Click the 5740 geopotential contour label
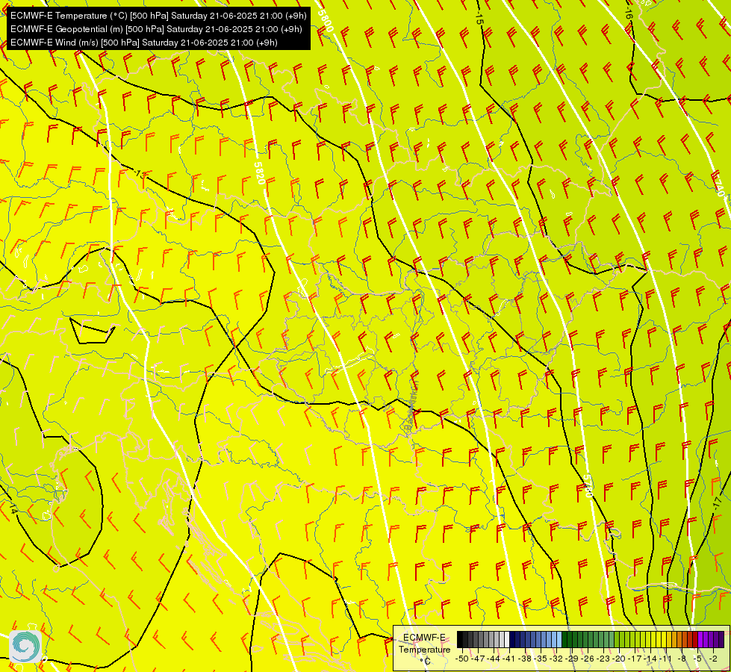The height and width of the screenshot is (672, 731). click(x=719, y=184)
